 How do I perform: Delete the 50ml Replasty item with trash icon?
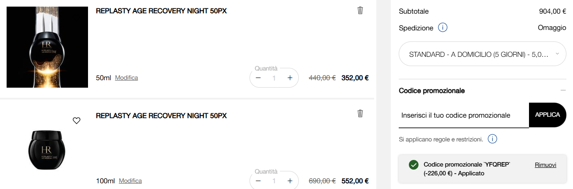[x=360, y=11]
